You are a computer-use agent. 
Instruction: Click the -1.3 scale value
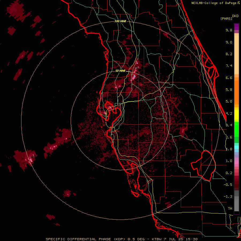pyautogui.click(x=228, y=197)
